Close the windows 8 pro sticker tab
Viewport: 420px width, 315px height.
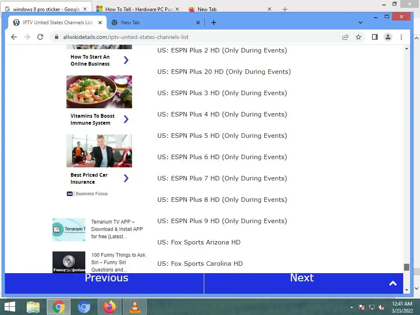tap(85, 9)
